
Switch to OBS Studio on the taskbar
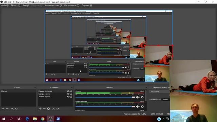click(x=51, y=119)
